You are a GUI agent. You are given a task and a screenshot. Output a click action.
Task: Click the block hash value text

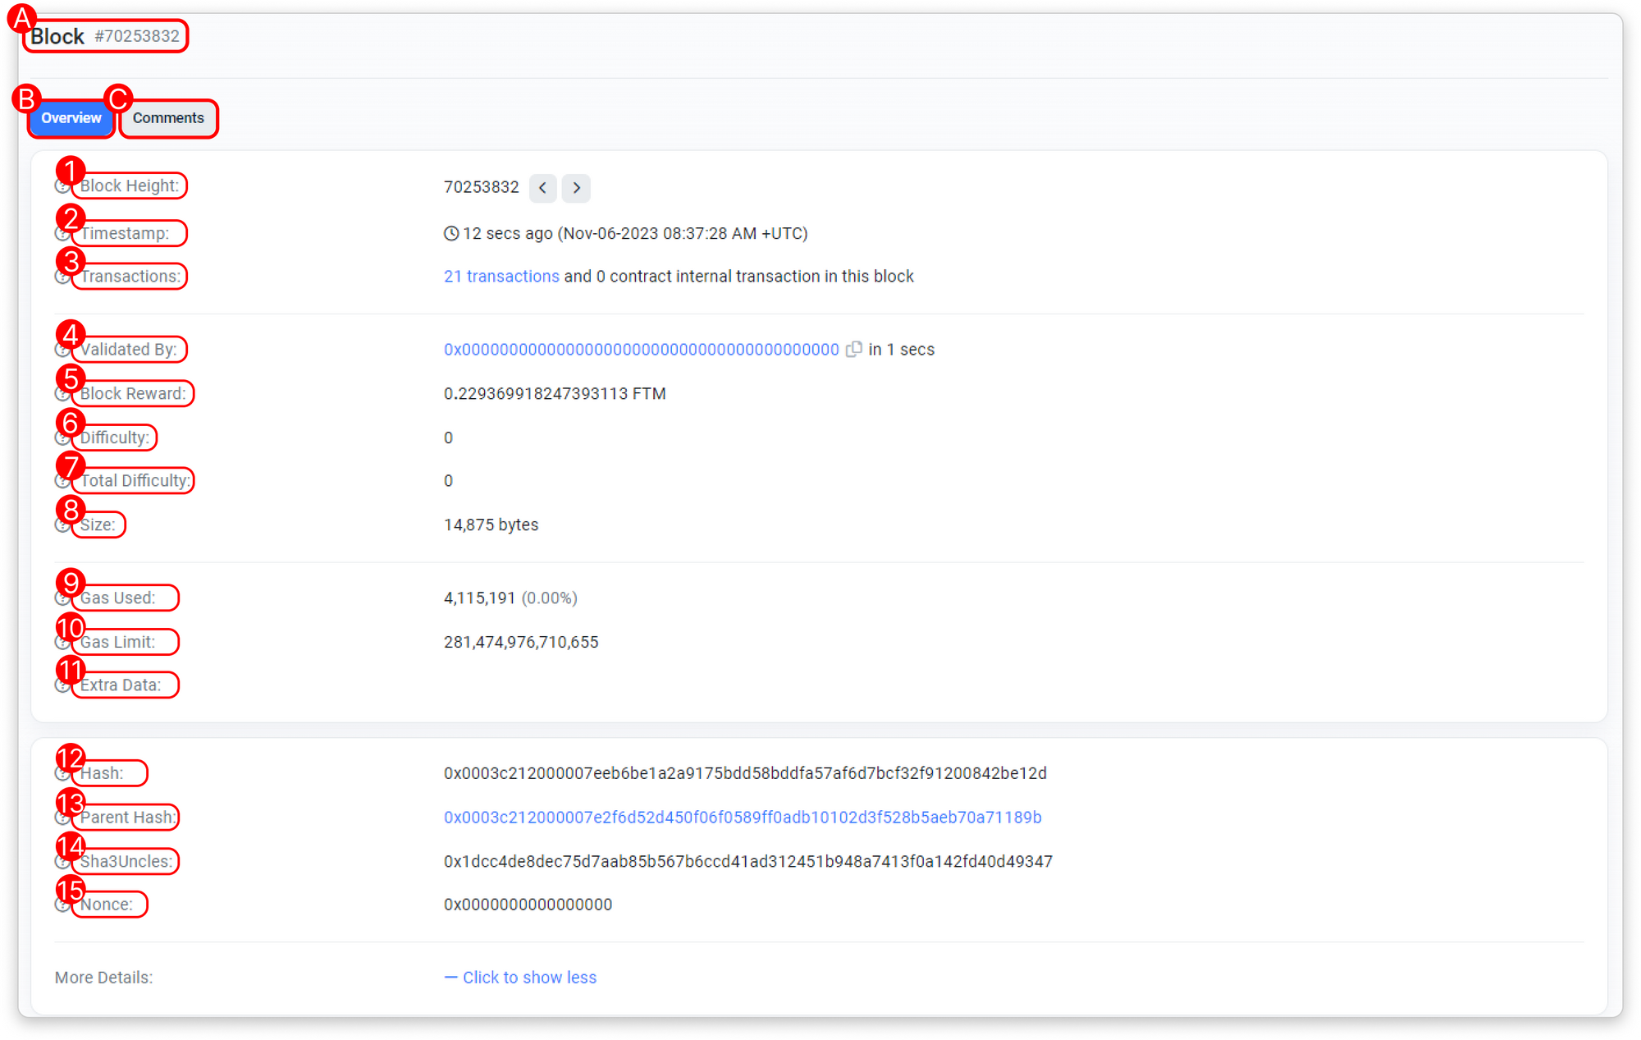point(745,773)
